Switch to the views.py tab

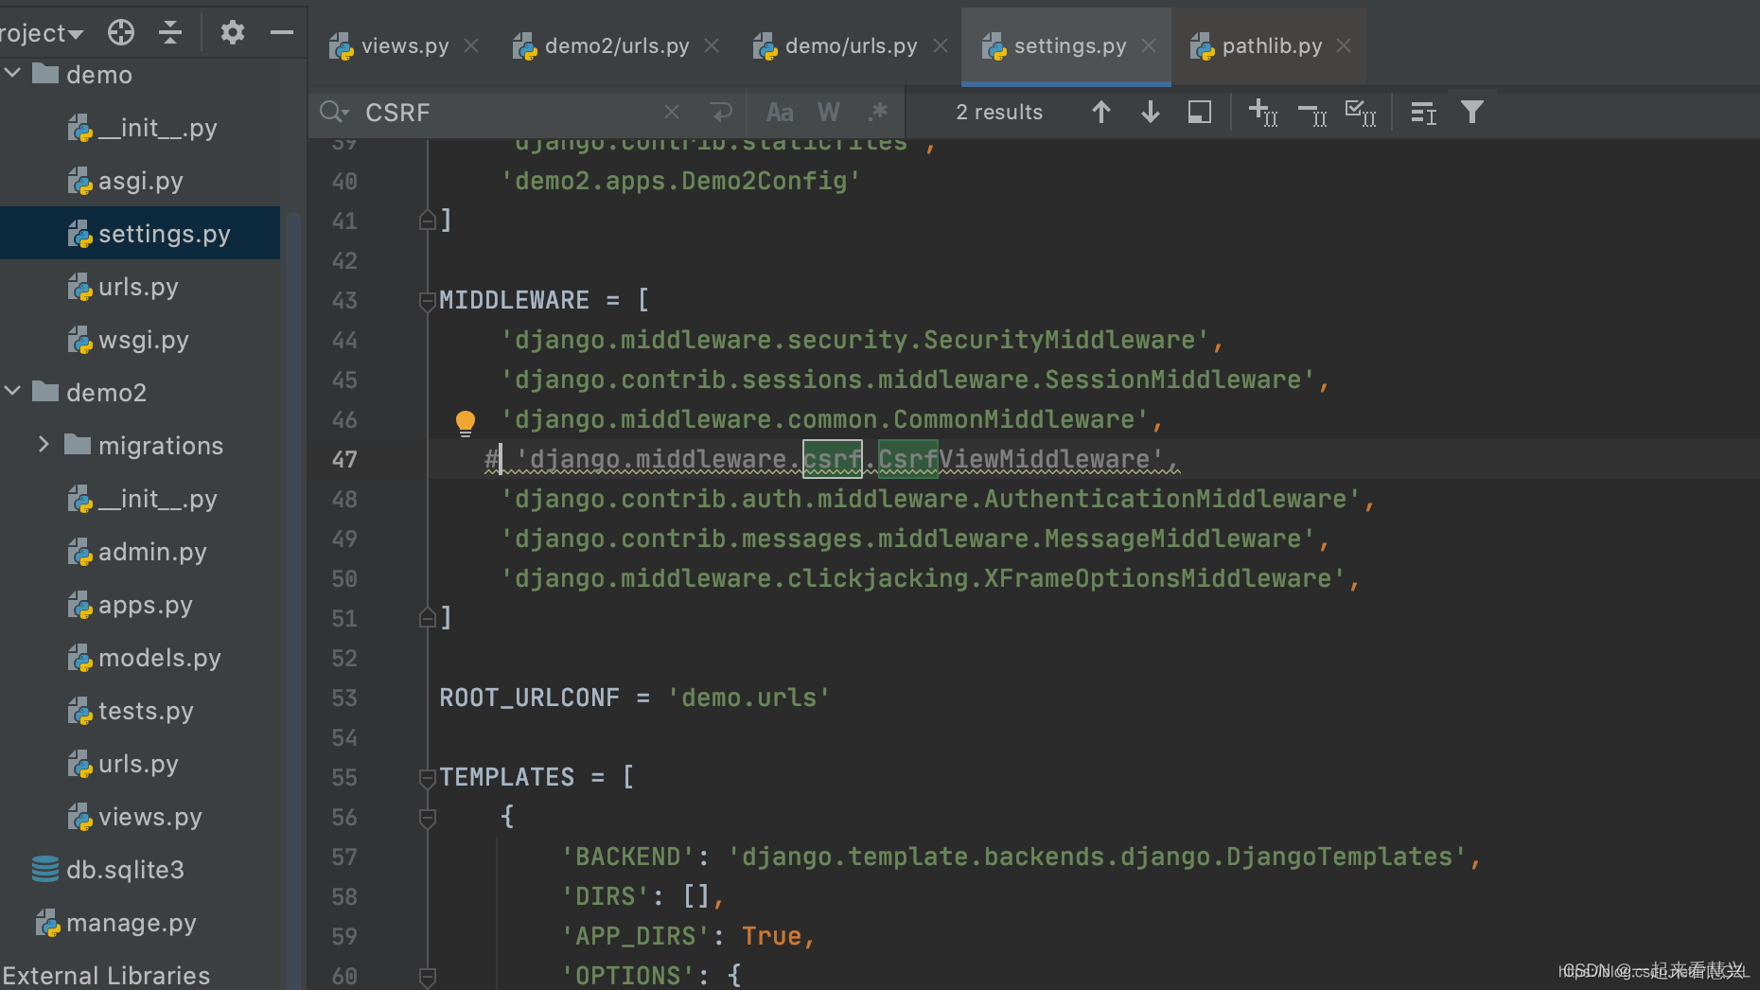click(x=390, y=45)
